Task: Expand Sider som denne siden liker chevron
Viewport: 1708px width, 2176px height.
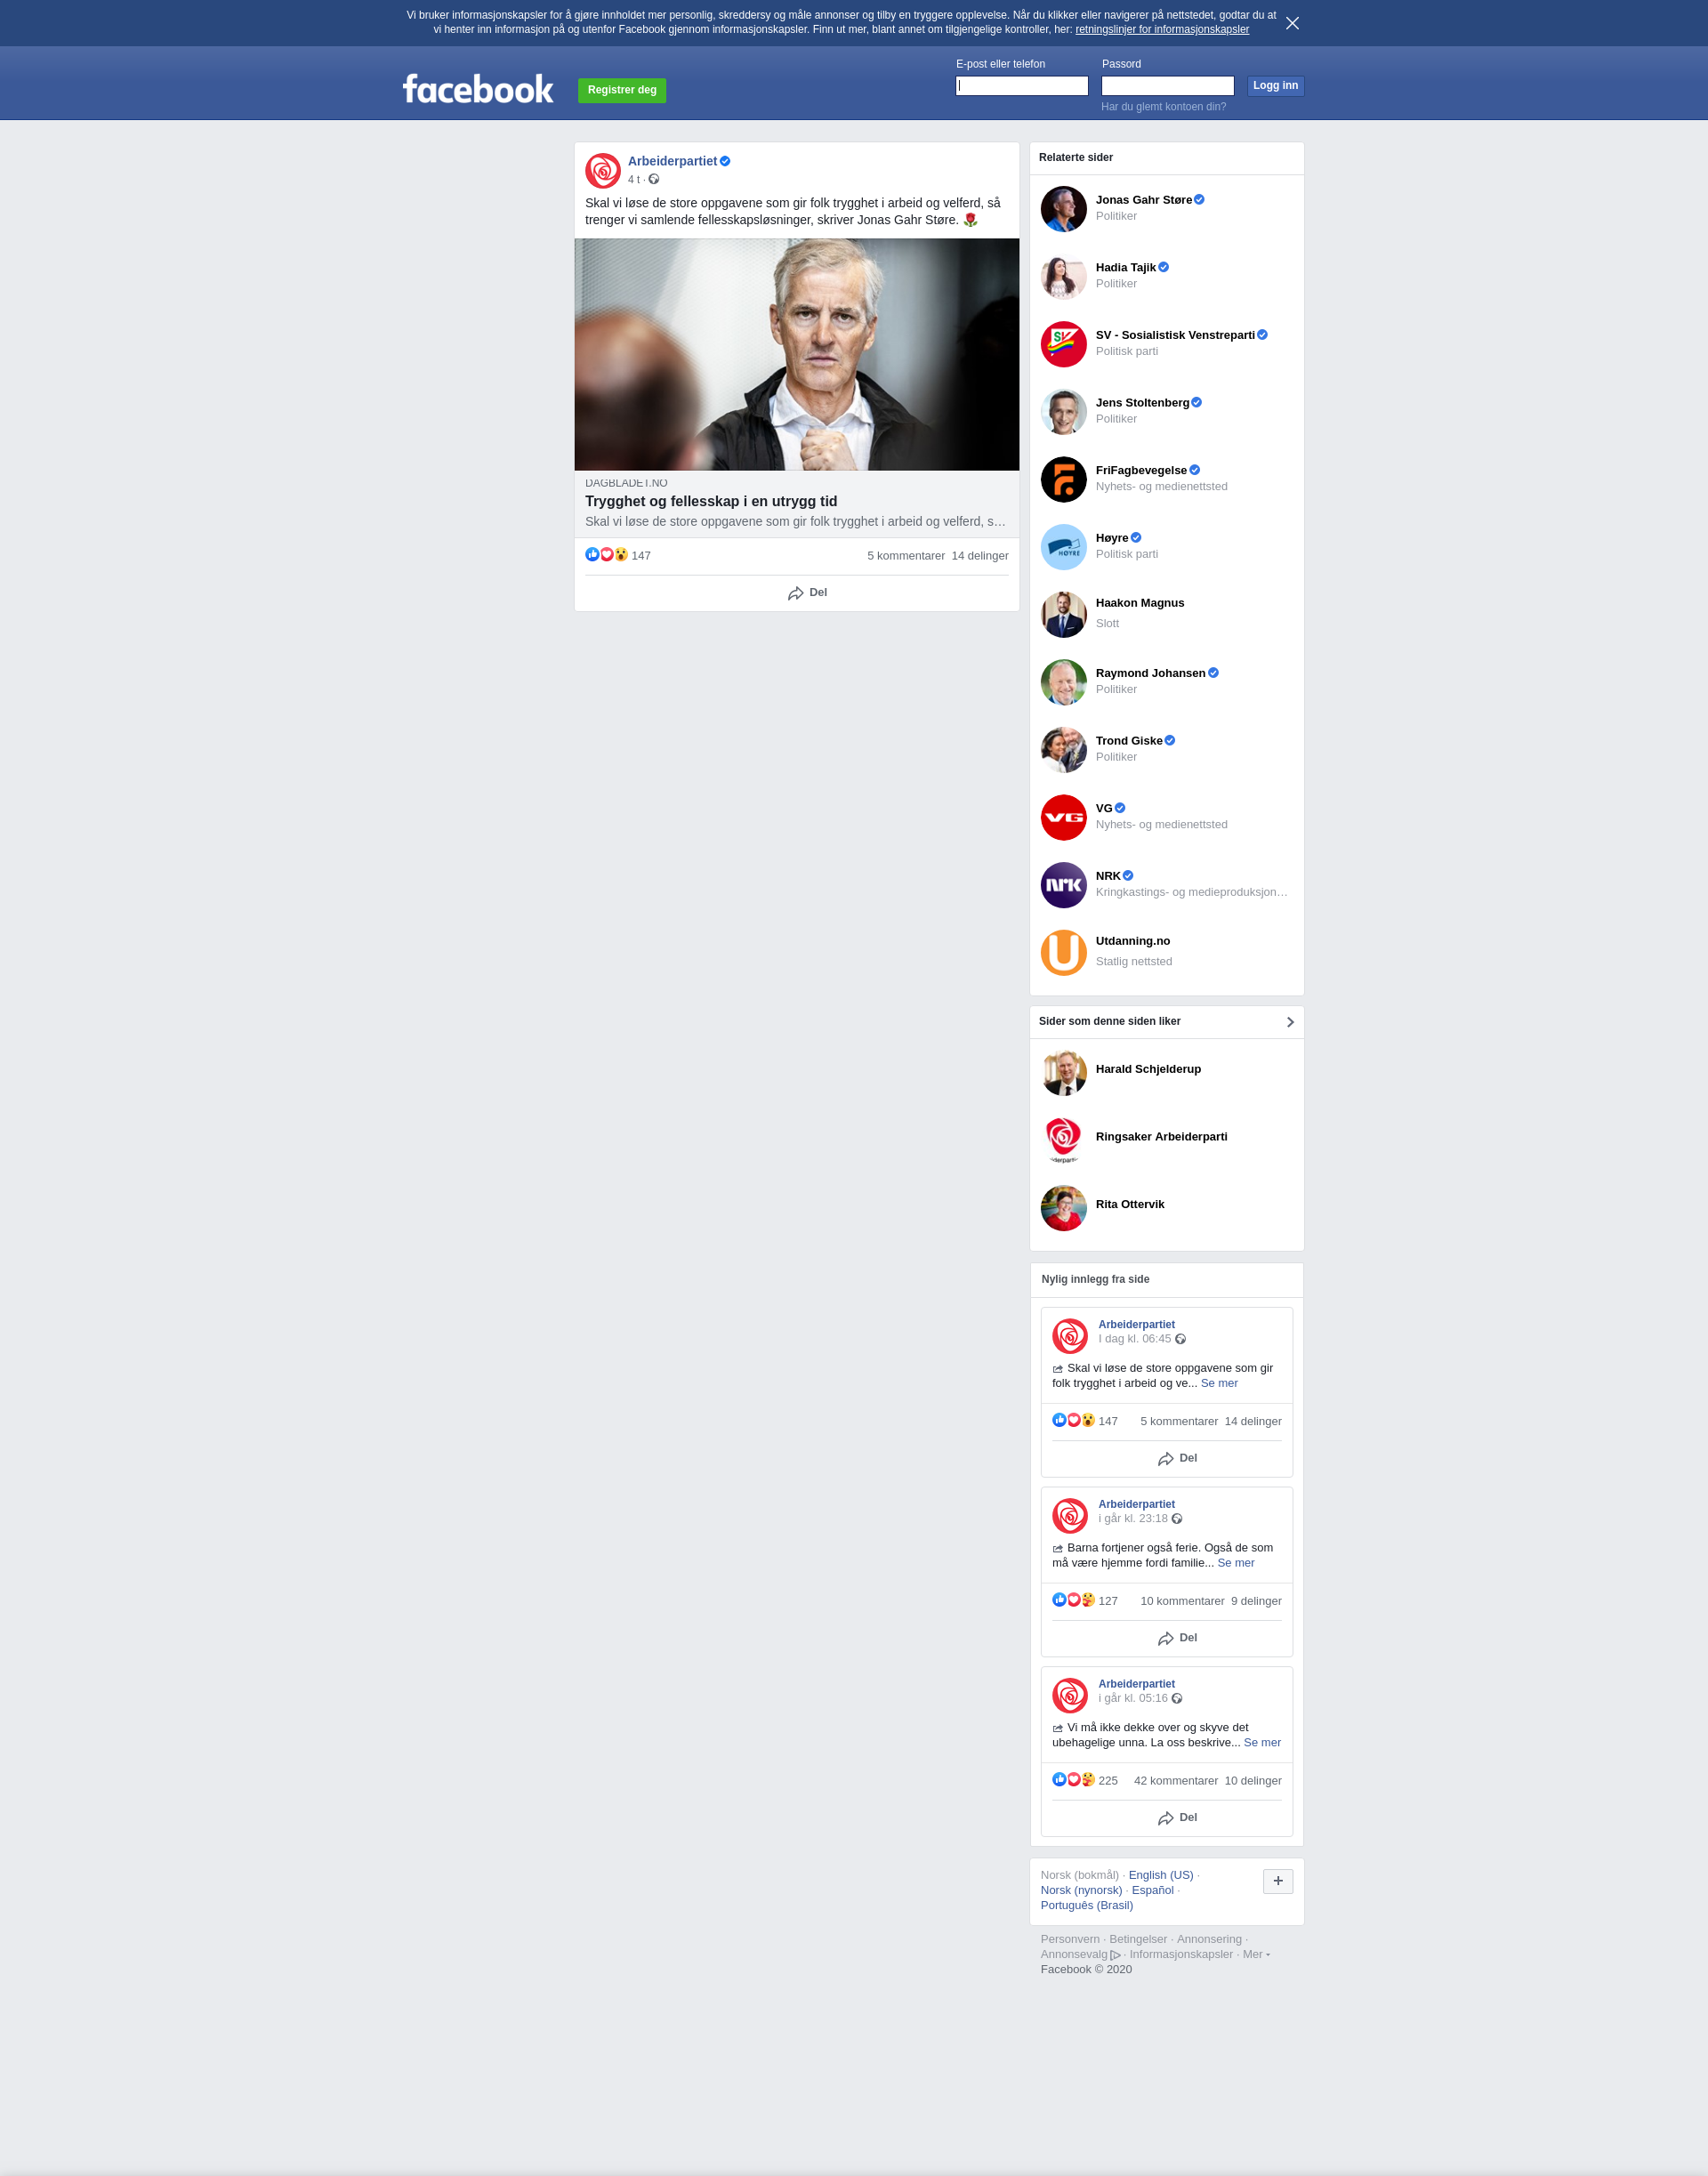Action: pos(1290,1022)
